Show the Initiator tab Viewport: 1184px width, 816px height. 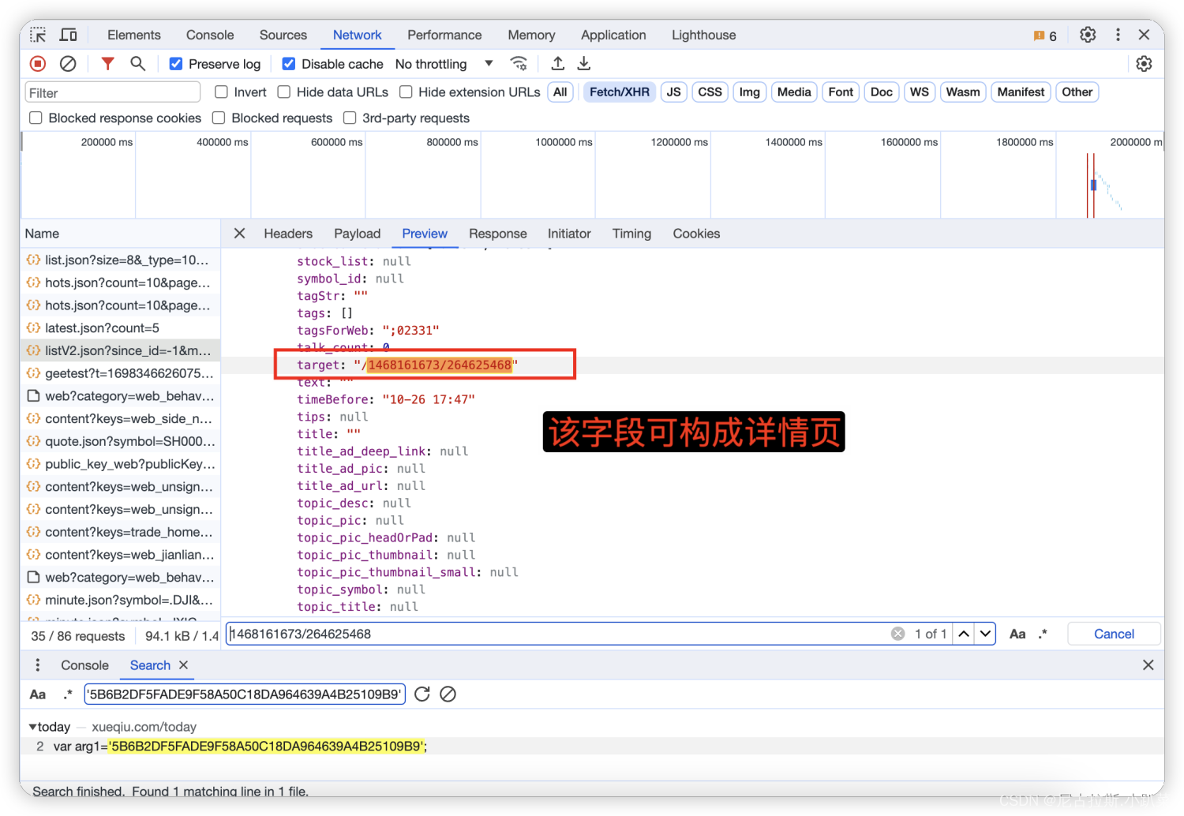[x=569, y=234]
